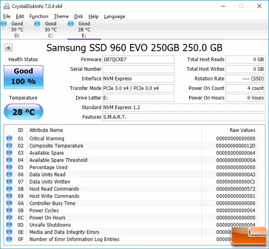
Task: Select the Data Units Written attribute text
Action: 50,181
